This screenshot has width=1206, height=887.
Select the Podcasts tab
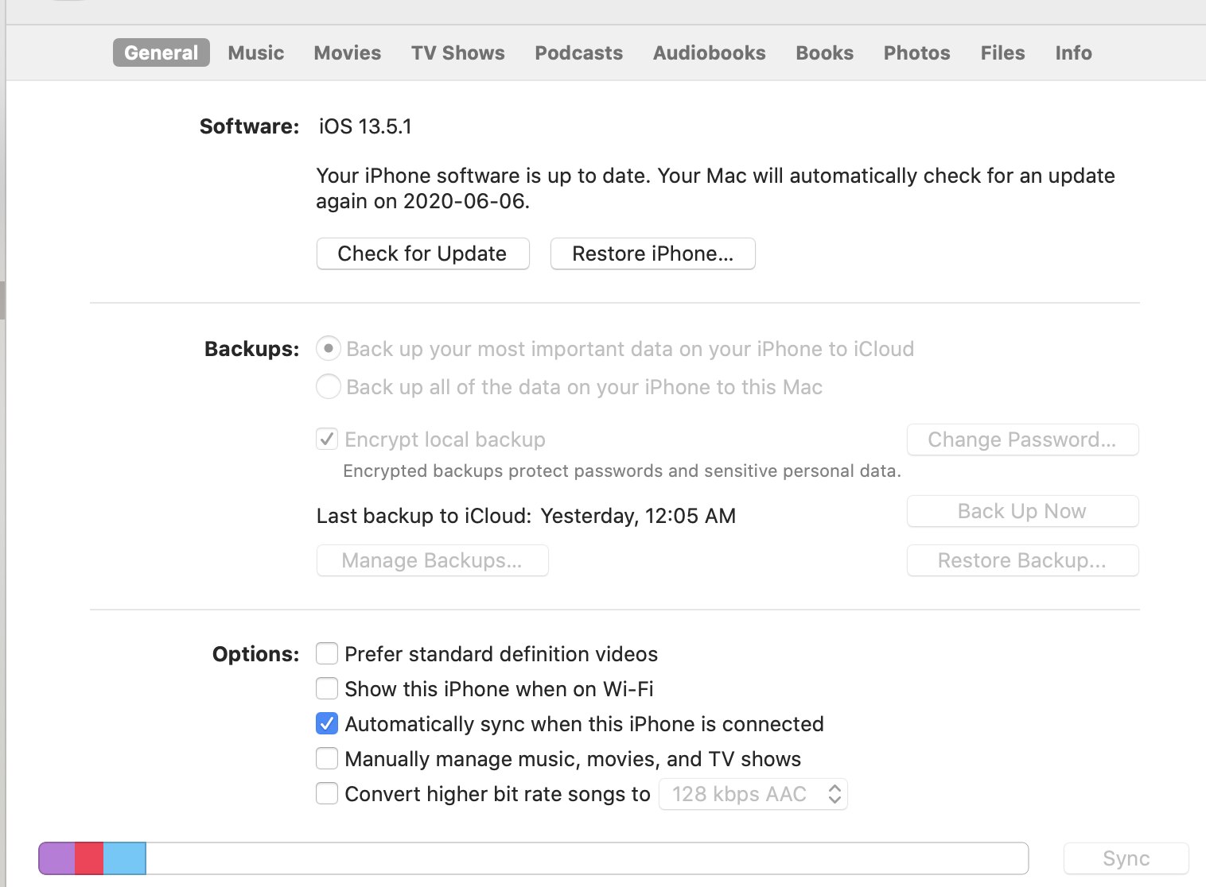tap(578, 53)
